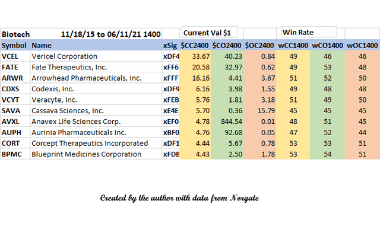This screenshot has height=236, width=380.
Task: Select the ARWR ticker cell
Action: [15, 78]
